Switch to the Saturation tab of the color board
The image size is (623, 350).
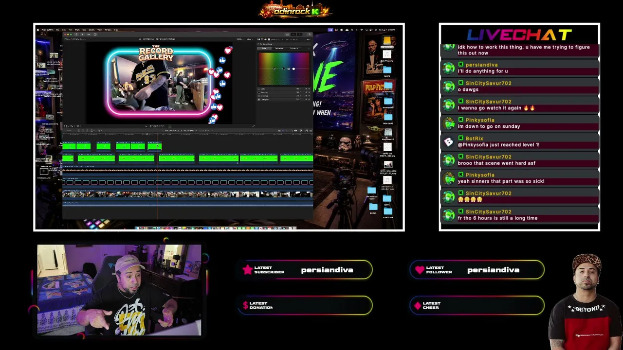click(x=279, y=48)
